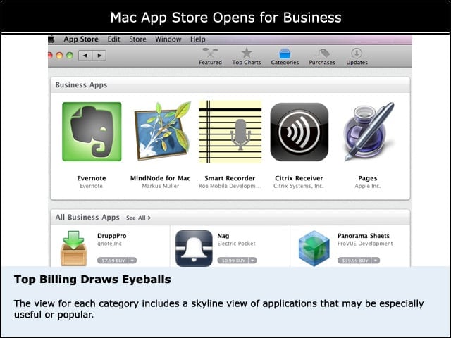This screenshot has height=338, width=451.
Task: Buy DruppPro for $7.99
Action: 113,261
